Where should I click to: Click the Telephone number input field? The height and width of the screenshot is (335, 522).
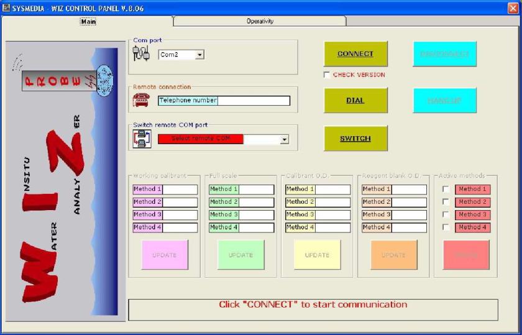pos(254,101)
